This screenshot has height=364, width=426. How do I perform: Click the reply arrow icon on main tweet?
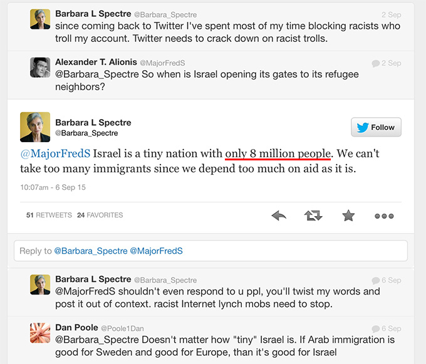tap(279, 216)
